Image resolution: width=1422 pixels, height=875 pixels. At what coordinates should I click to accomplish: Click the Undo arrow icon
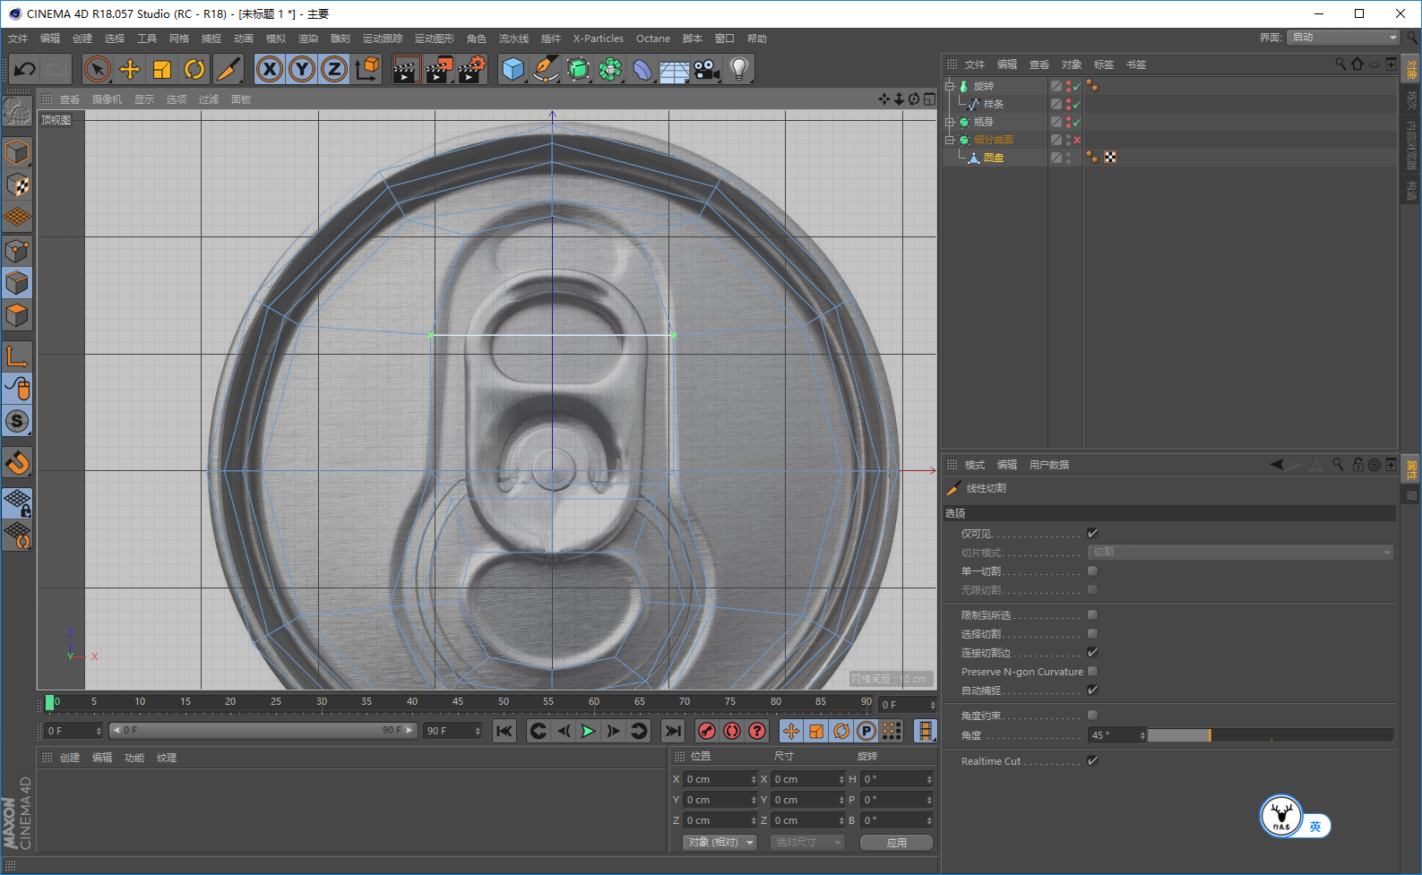tap(24, 69)
